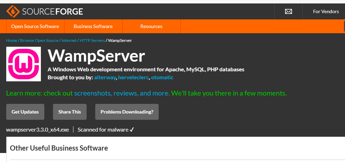Open the herveleclerc contributor link
This screenshot has width=345, height=162.
click(x=133, y=78)
